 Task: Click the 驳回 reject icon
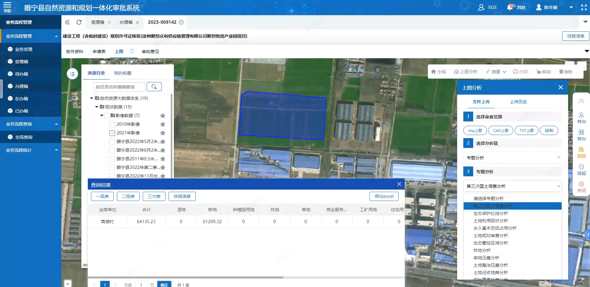tap(581, 152)
